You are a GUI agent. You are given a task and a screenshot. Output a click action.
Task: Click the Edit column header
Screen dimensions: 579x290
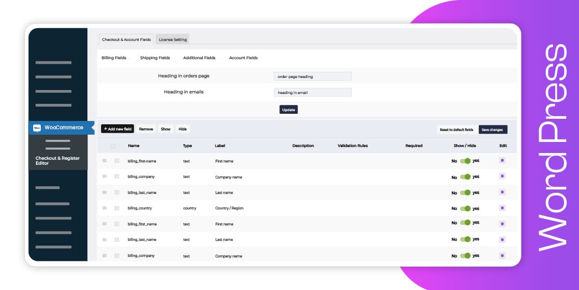coord(503,146)
